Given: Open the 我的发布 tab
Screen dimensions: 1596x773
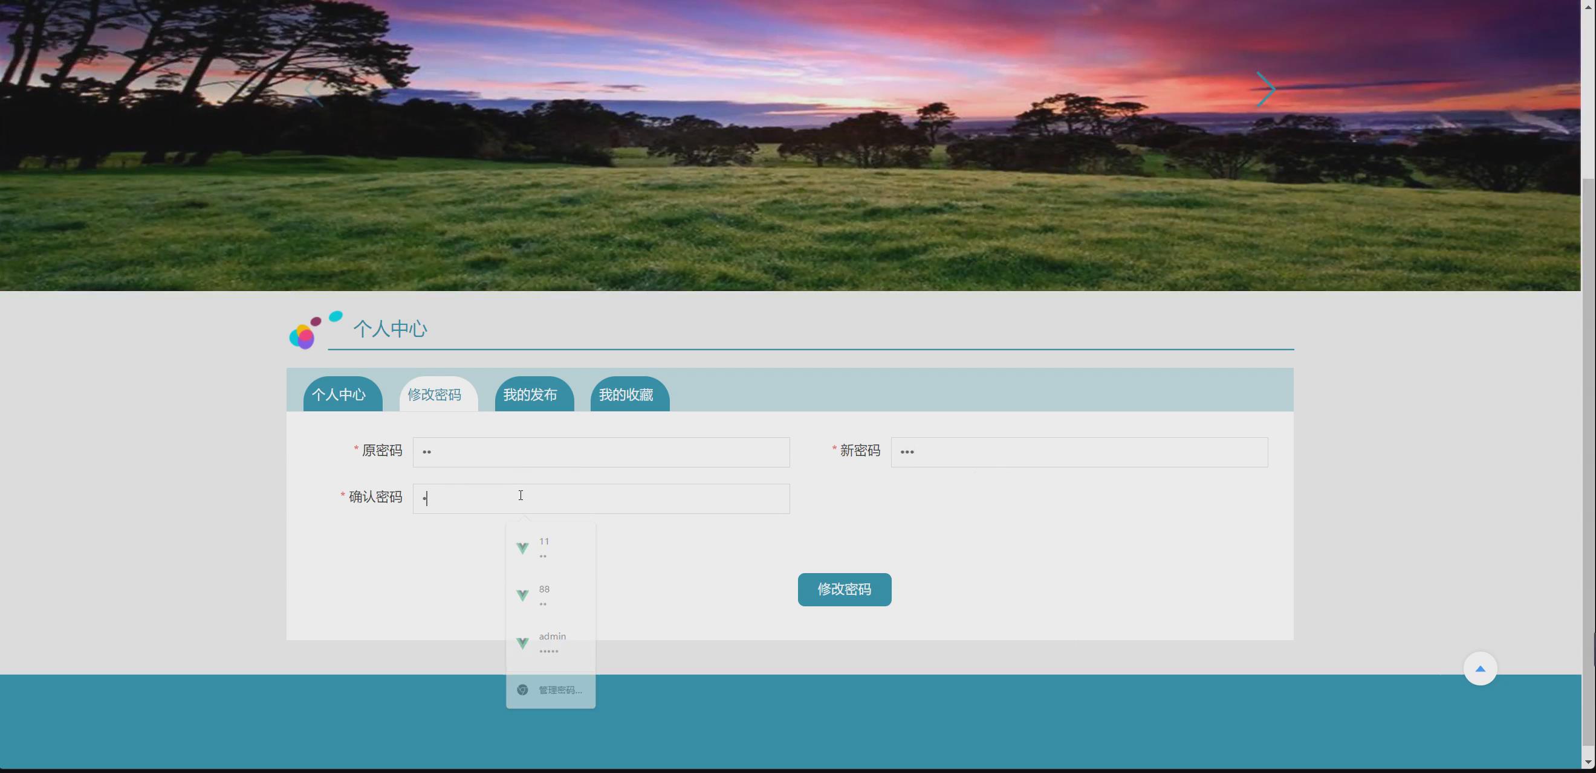Looking at the screenshot, I should [x=530, y=395].
